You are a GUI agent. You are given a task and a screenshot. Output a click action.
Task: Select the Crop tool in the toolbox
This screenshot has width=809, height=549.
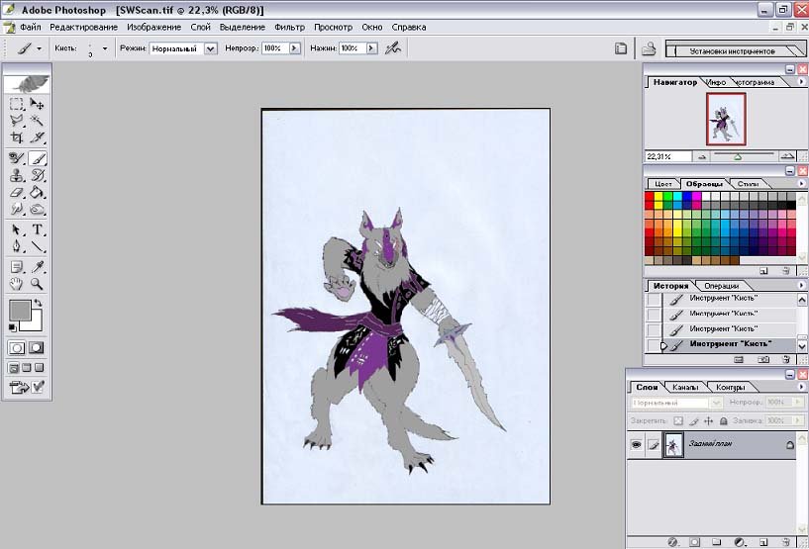tap(17, 137)
